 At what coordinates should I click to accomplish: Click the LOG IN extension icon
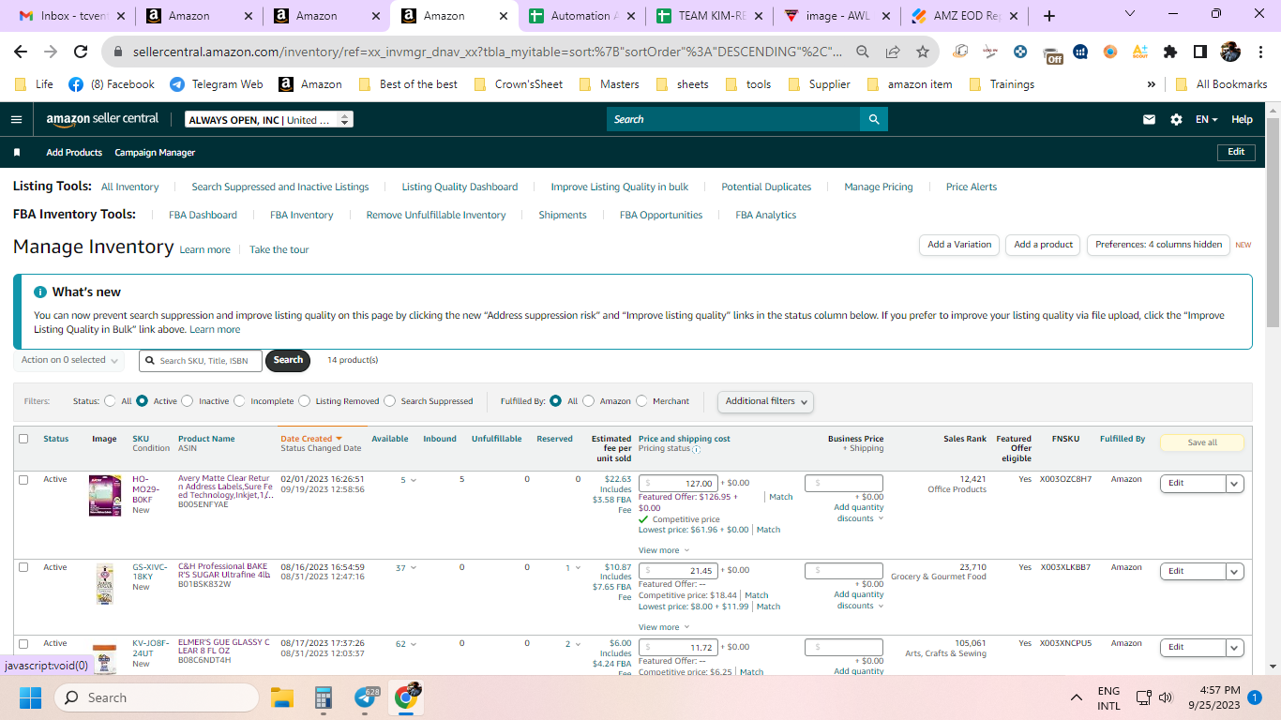[x=990, y=52]
